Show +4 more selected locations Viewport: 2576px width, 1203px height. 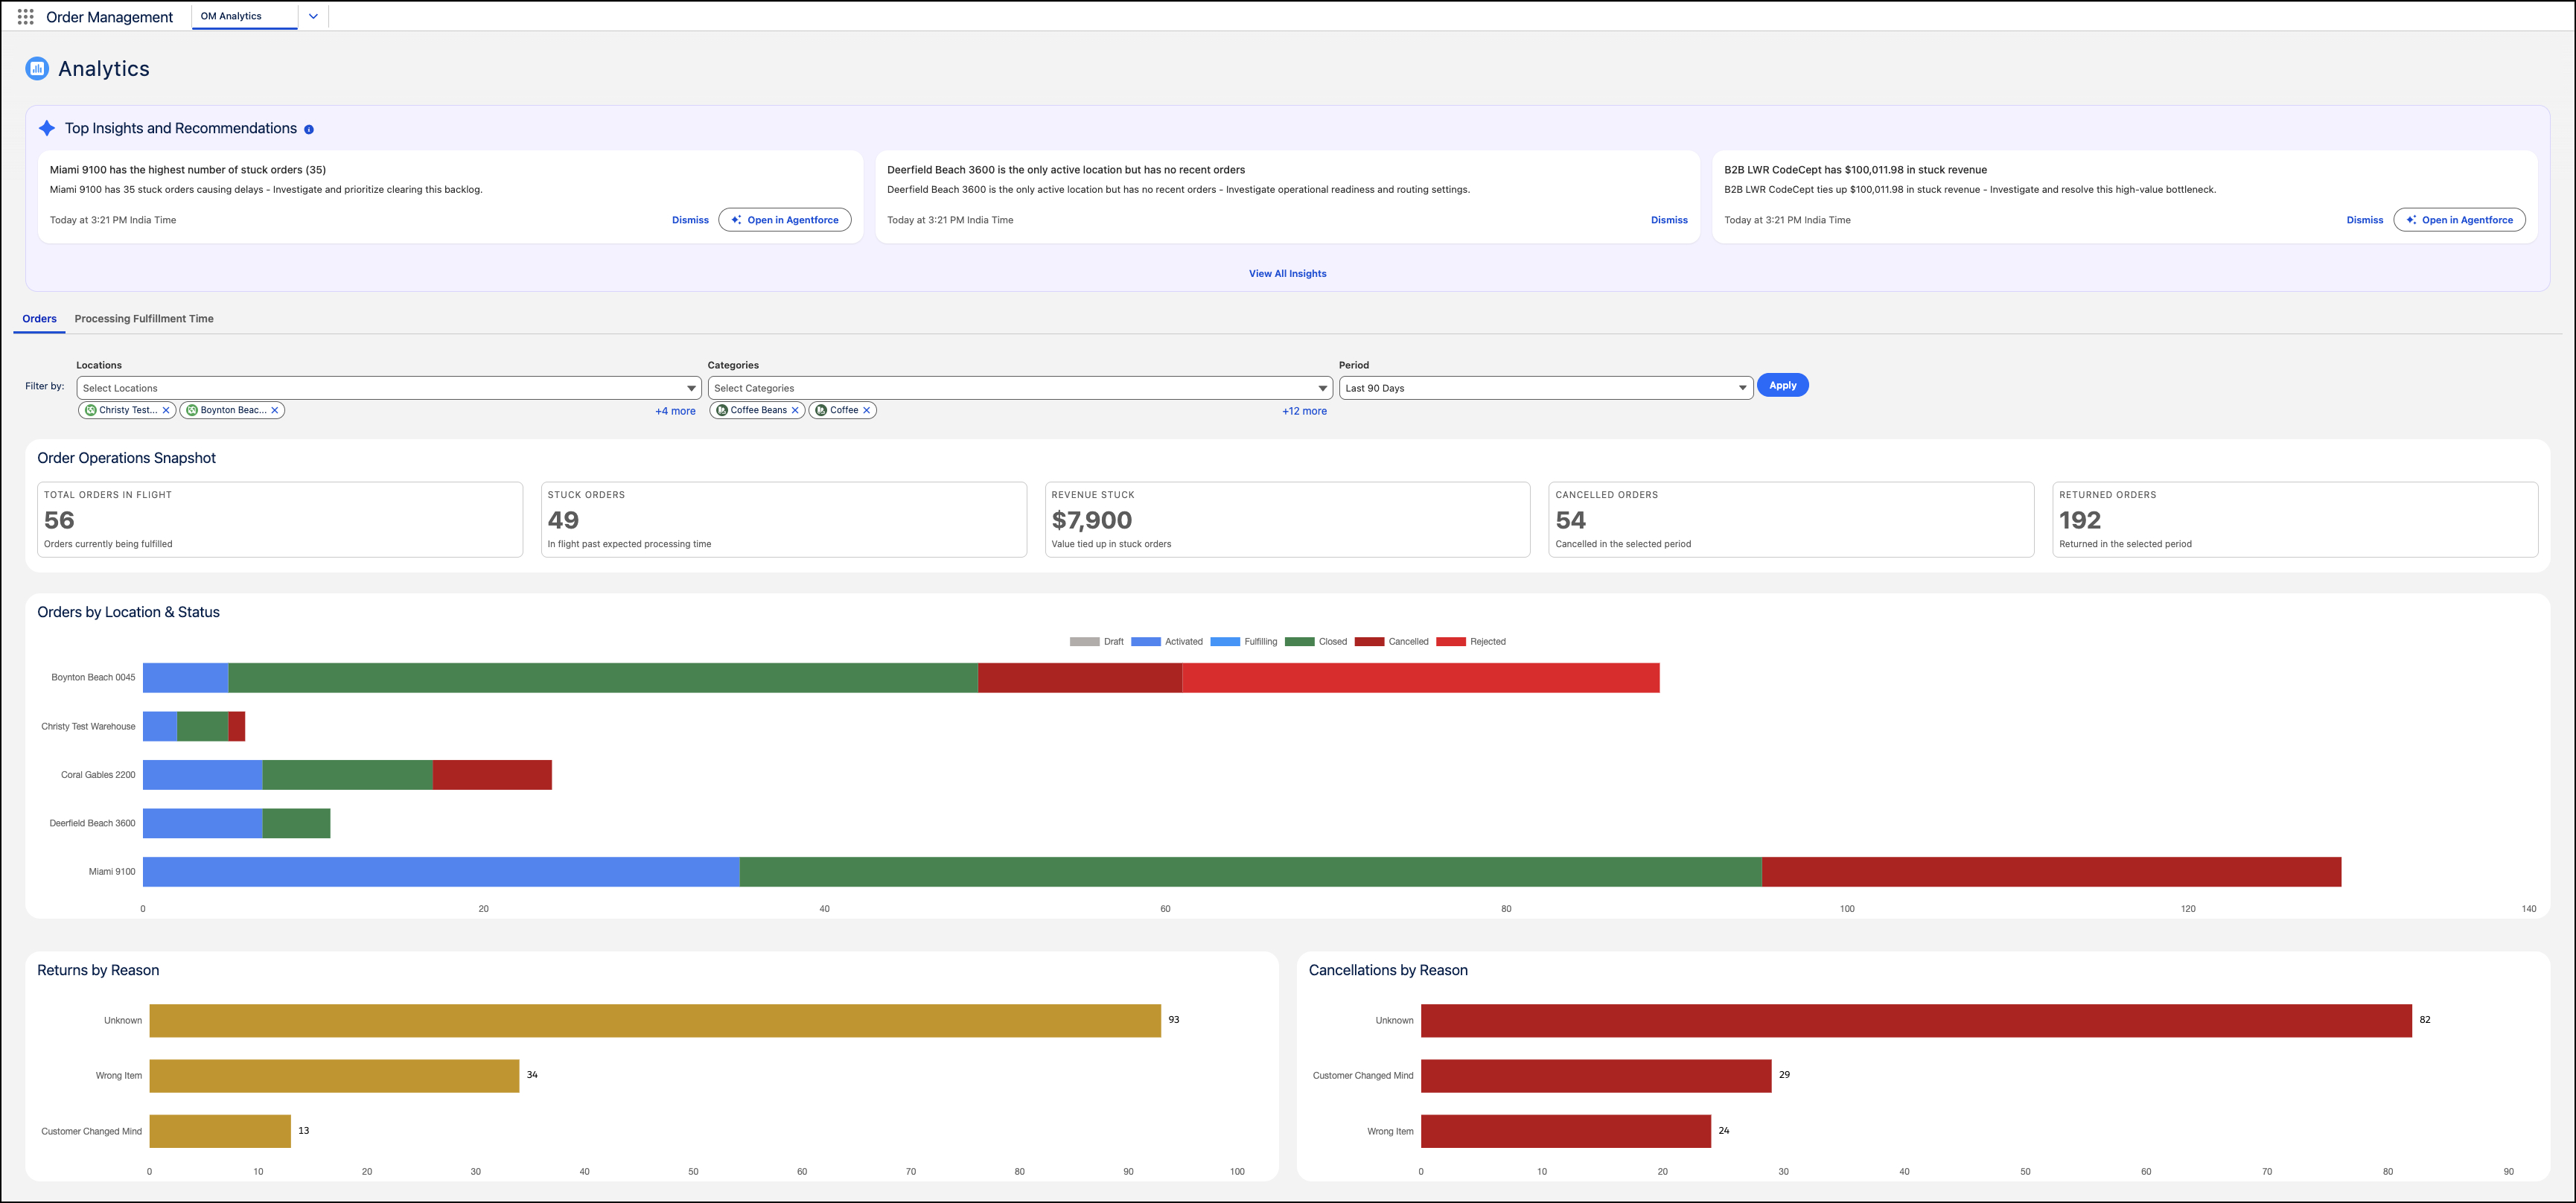(x=675, y=411)
